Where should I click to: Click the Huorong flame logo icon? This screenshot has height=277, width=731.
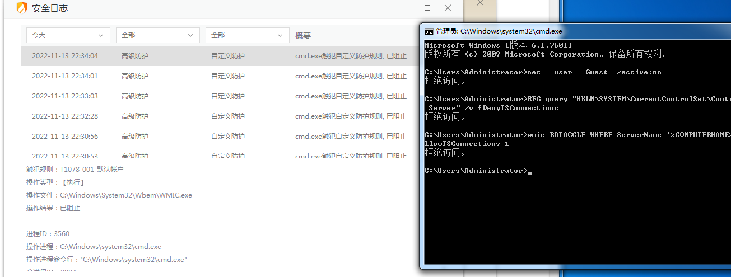pos(21,8)
